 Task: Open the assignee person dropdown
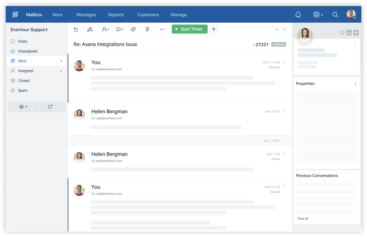[104, 29]
